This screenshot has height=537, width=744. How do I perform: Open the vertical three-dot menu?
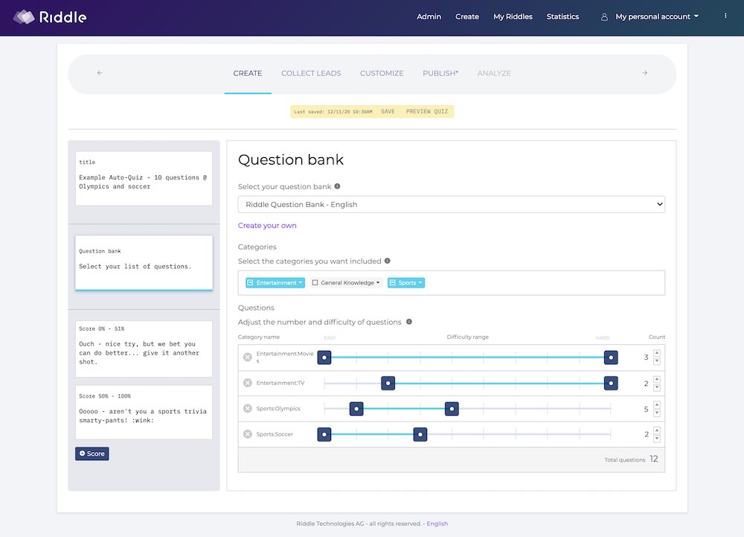(x=725, y=16)
